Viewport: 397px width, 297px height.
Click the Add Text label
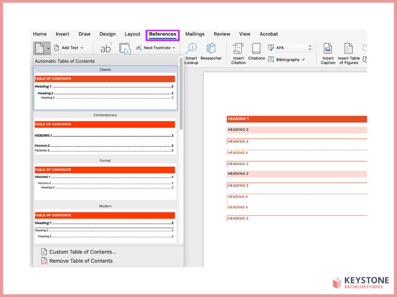(x=70, y=48)
